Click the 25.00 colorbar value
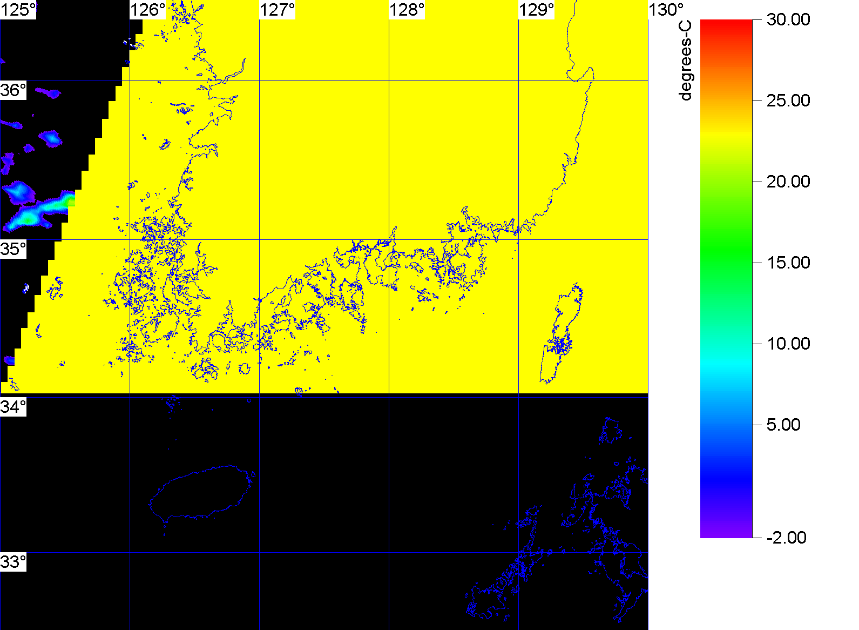 pos(788,100)
